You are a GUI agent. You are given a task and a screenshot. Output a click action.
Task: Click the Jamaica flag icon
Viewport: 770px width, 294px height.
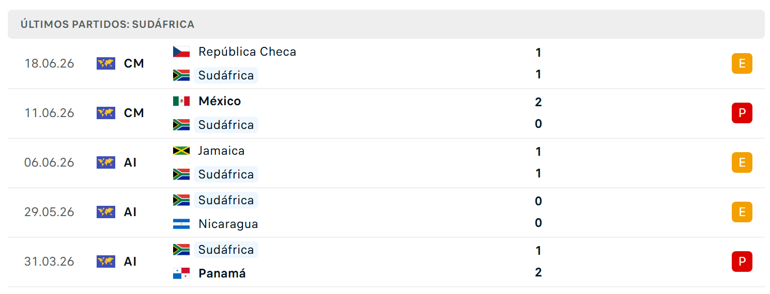(181, 151)
